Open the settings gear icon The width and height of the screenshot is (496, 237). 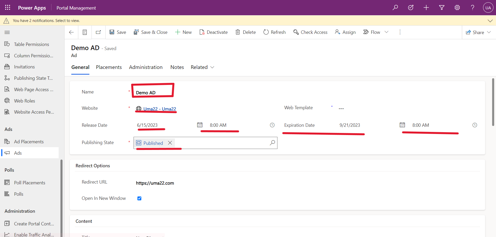coord(457,7)
